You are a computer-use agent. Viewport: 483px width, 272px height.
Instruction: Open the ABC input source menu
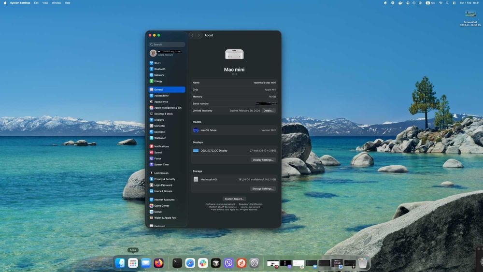431,3
